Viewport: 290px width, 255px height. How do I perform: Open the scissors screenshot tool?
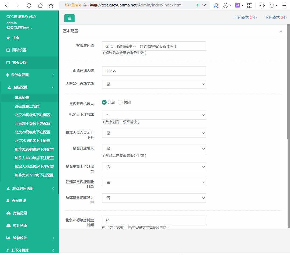pyautogui.click(x=225, y=5)
